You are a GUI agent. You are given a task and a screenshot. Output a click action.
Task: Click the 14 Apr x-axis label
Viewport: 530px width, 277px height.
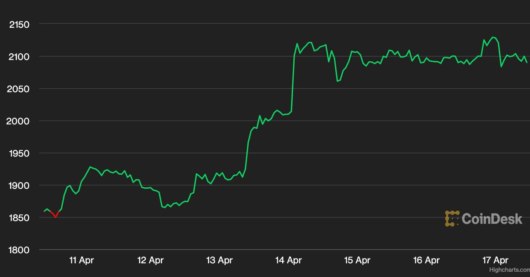[288, 260]
